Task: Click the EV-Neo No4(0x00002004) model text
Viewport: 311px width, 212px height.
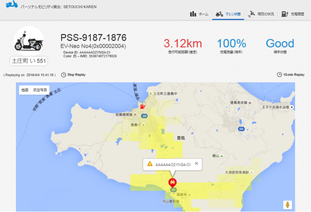Action: pos(93,46)
